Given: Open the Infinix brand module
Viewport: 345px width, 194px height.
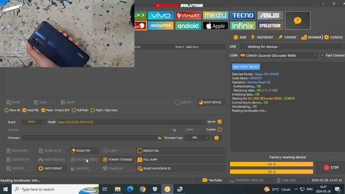Looking at the screenshot, I should coord(243,26).
